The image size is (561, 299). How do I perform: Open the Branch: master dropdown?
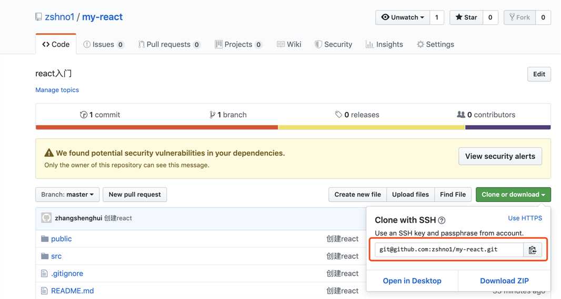pyautogui.click(x=67, y=194)
